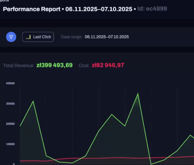Screen dimensions: 194x165
Task: Click the 10000 y-axis label
Action: (11, 144)
